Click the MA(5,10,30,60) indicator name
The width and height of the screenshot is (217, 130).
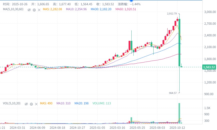click(13, 9)
